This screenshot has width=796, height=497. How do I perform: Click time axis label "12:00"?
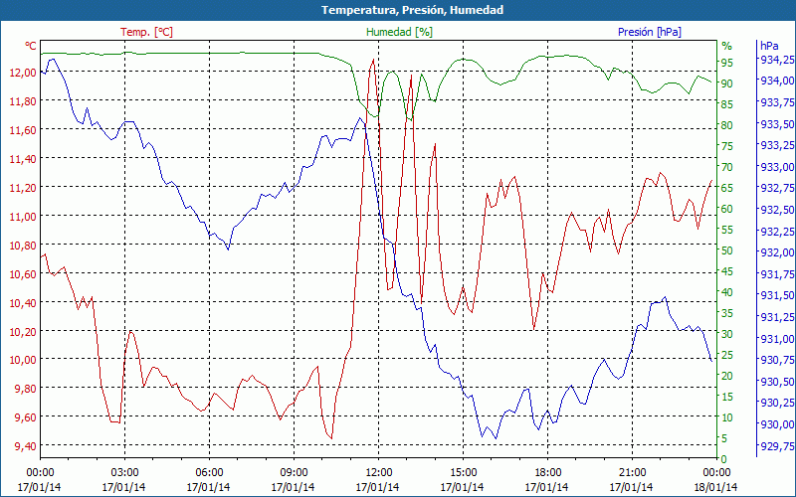tap(378, 473)
